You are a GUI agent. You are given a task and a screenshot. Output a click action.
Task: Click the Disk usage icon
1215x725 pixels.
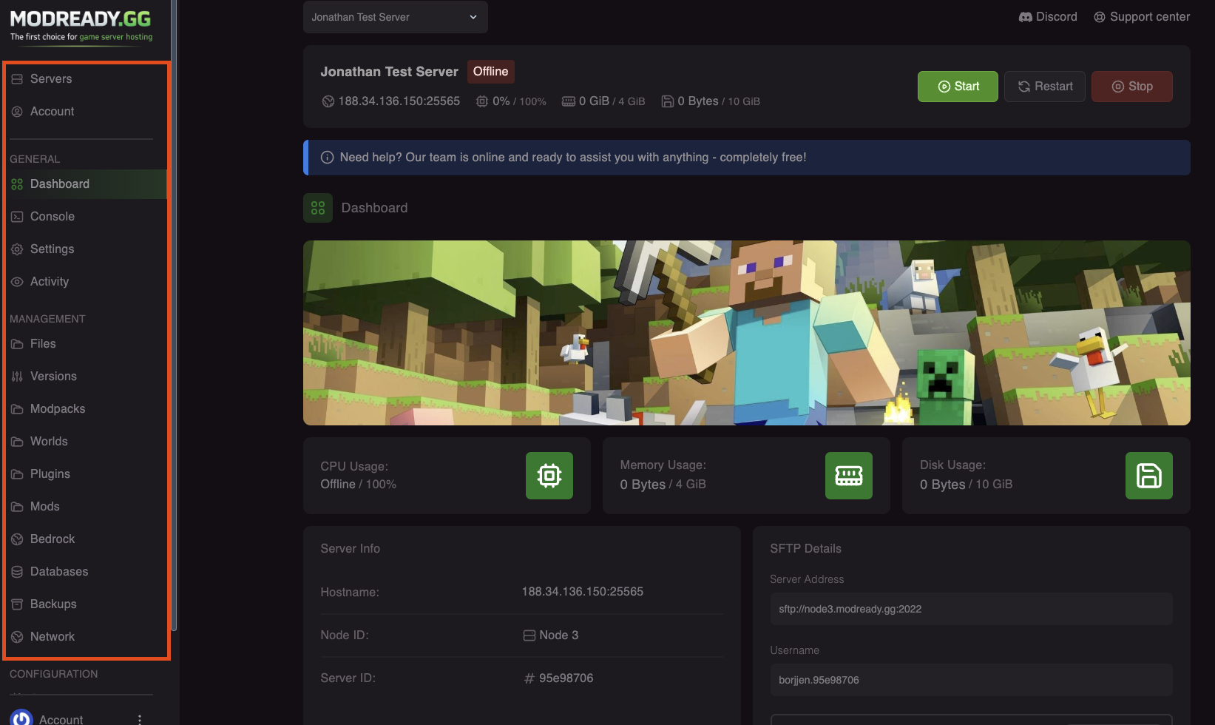point(1148,476)
